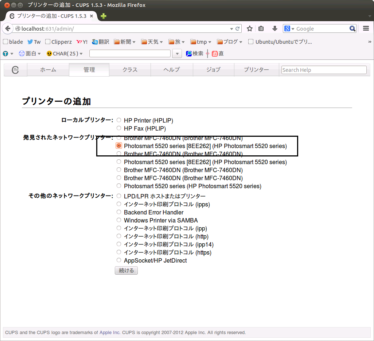Go back with the browser back arrow
The width and height of the screenshot is (374, 341).
pos(8,29)
